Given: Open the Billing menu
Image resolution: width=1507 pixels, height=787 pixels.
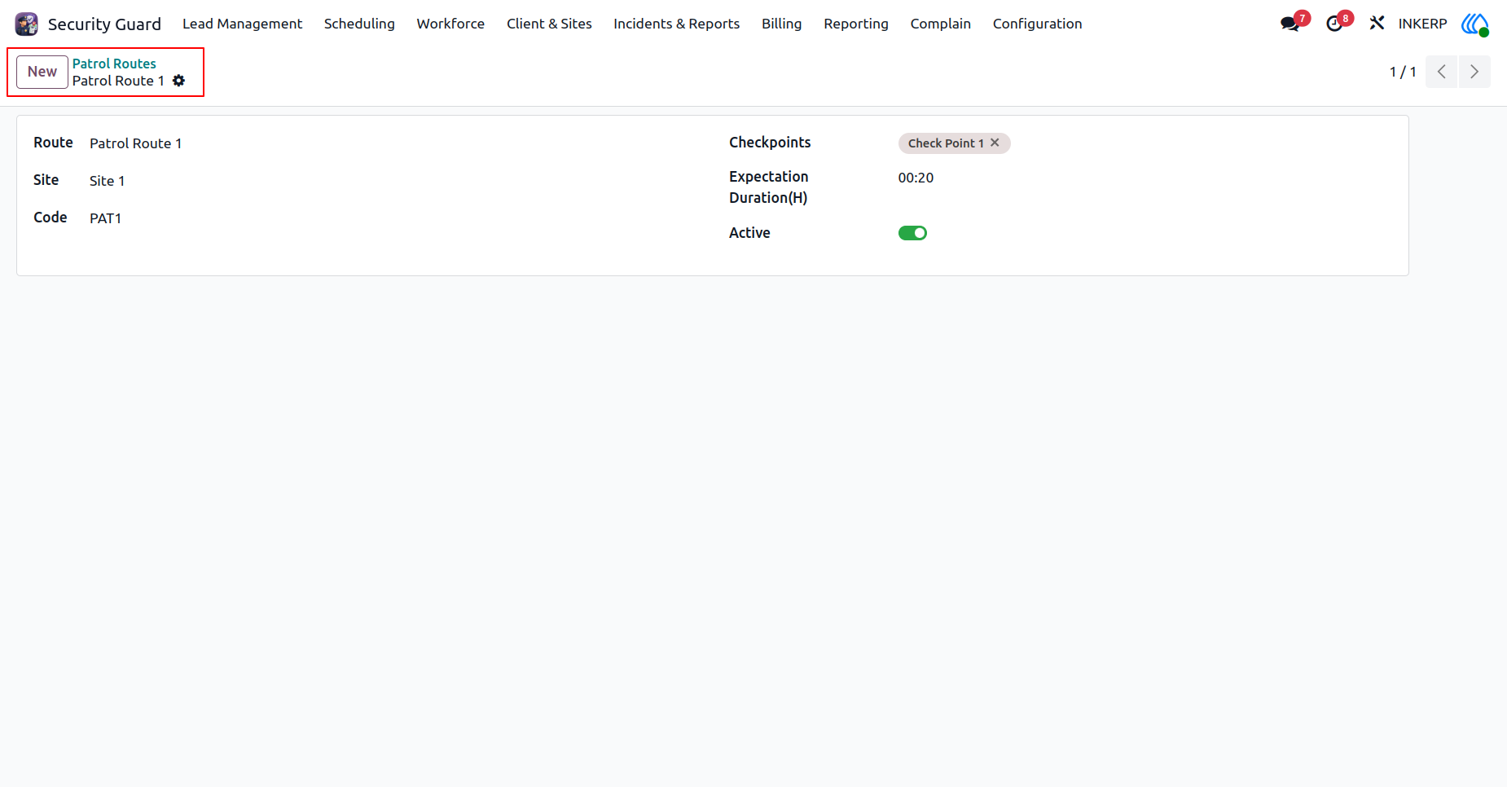Looking at the screenshot, I should coord(781,24).
